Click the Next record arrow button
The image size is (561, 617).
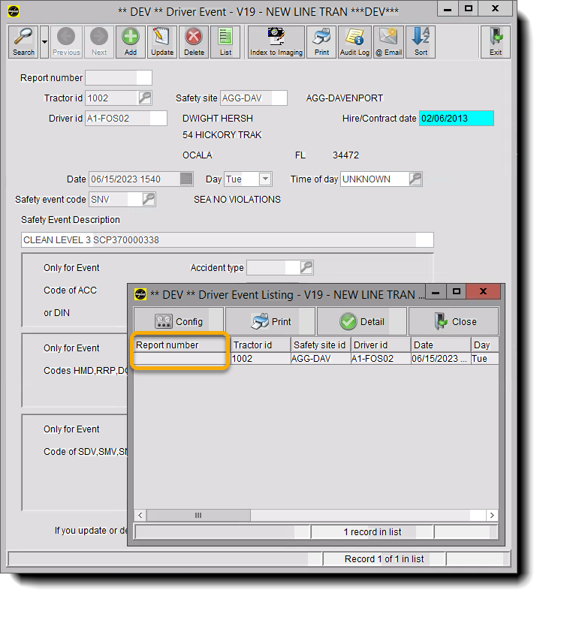click(99, 42)
